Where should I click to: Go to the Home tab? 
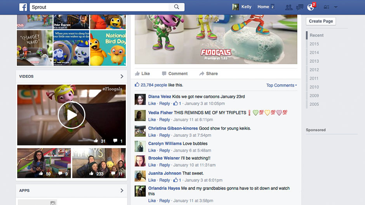[263, 7]
